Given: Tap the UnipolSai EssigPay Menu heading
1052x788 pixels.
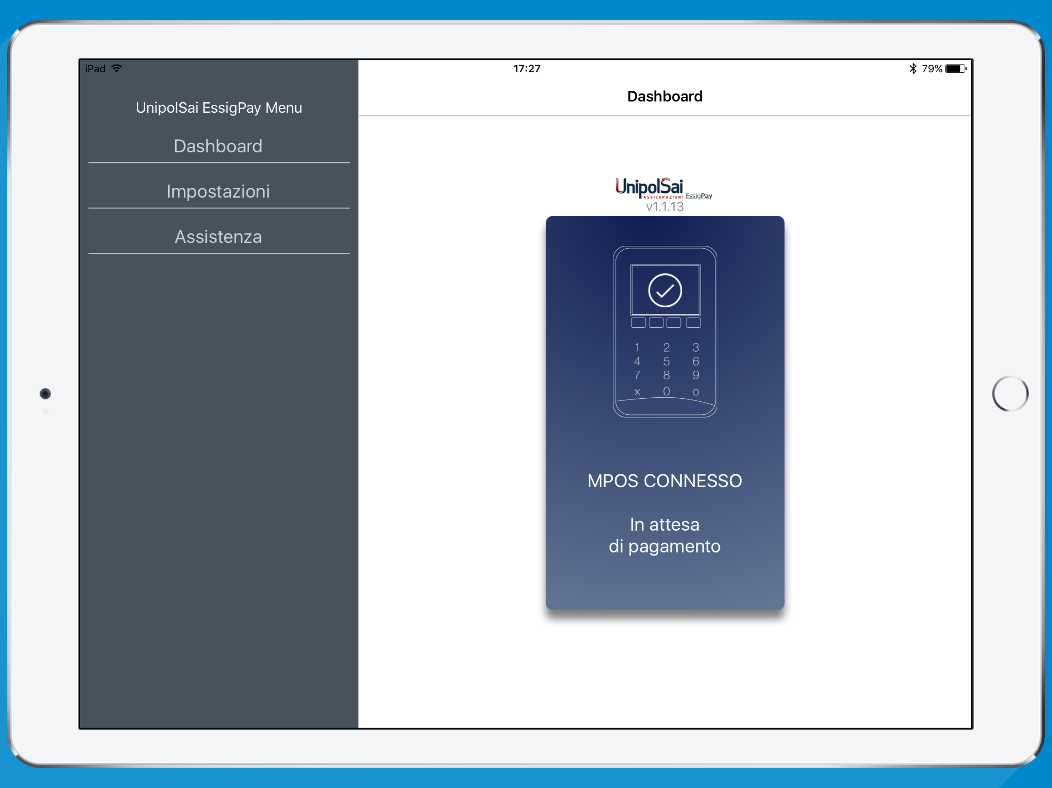Looking at the screenshot, I should click(x=219, y=108).
